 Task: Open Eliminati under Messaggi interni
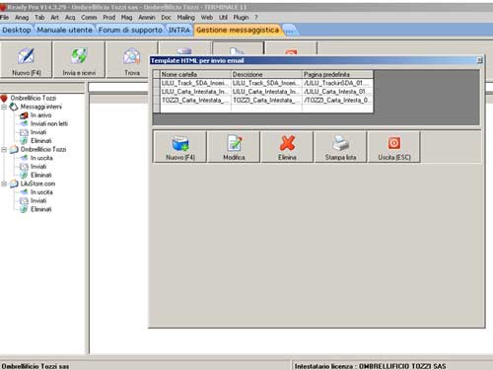[x=41, y=141]
